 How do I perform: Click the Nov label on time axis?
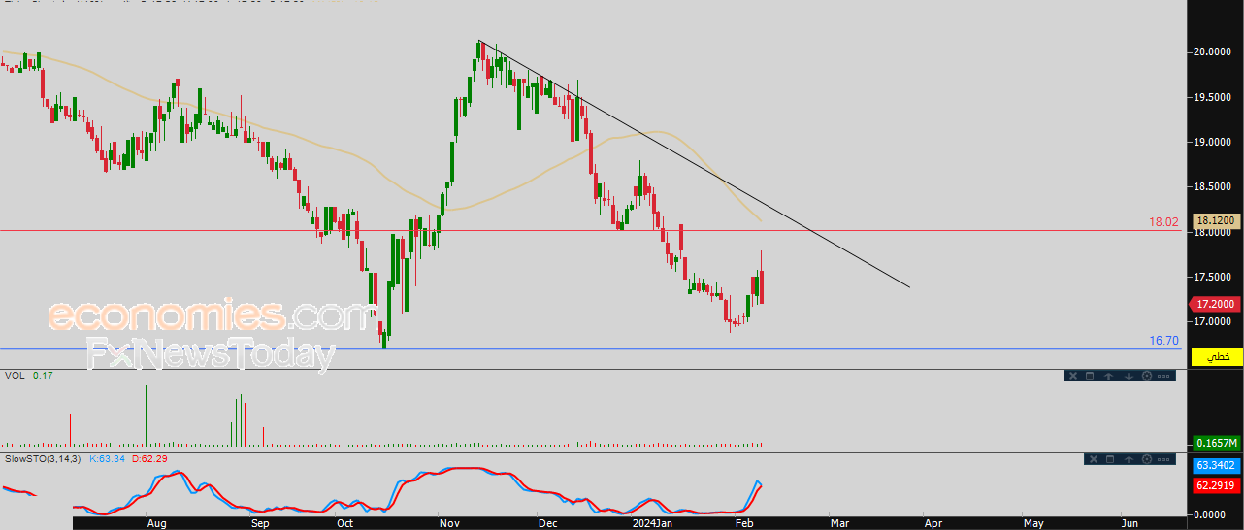click(449, 523)
